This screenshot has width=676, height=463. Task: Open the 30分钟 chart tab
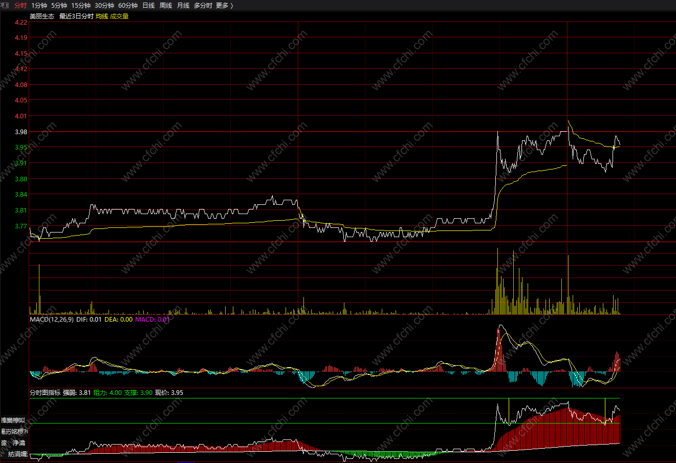tap(104, 5)
